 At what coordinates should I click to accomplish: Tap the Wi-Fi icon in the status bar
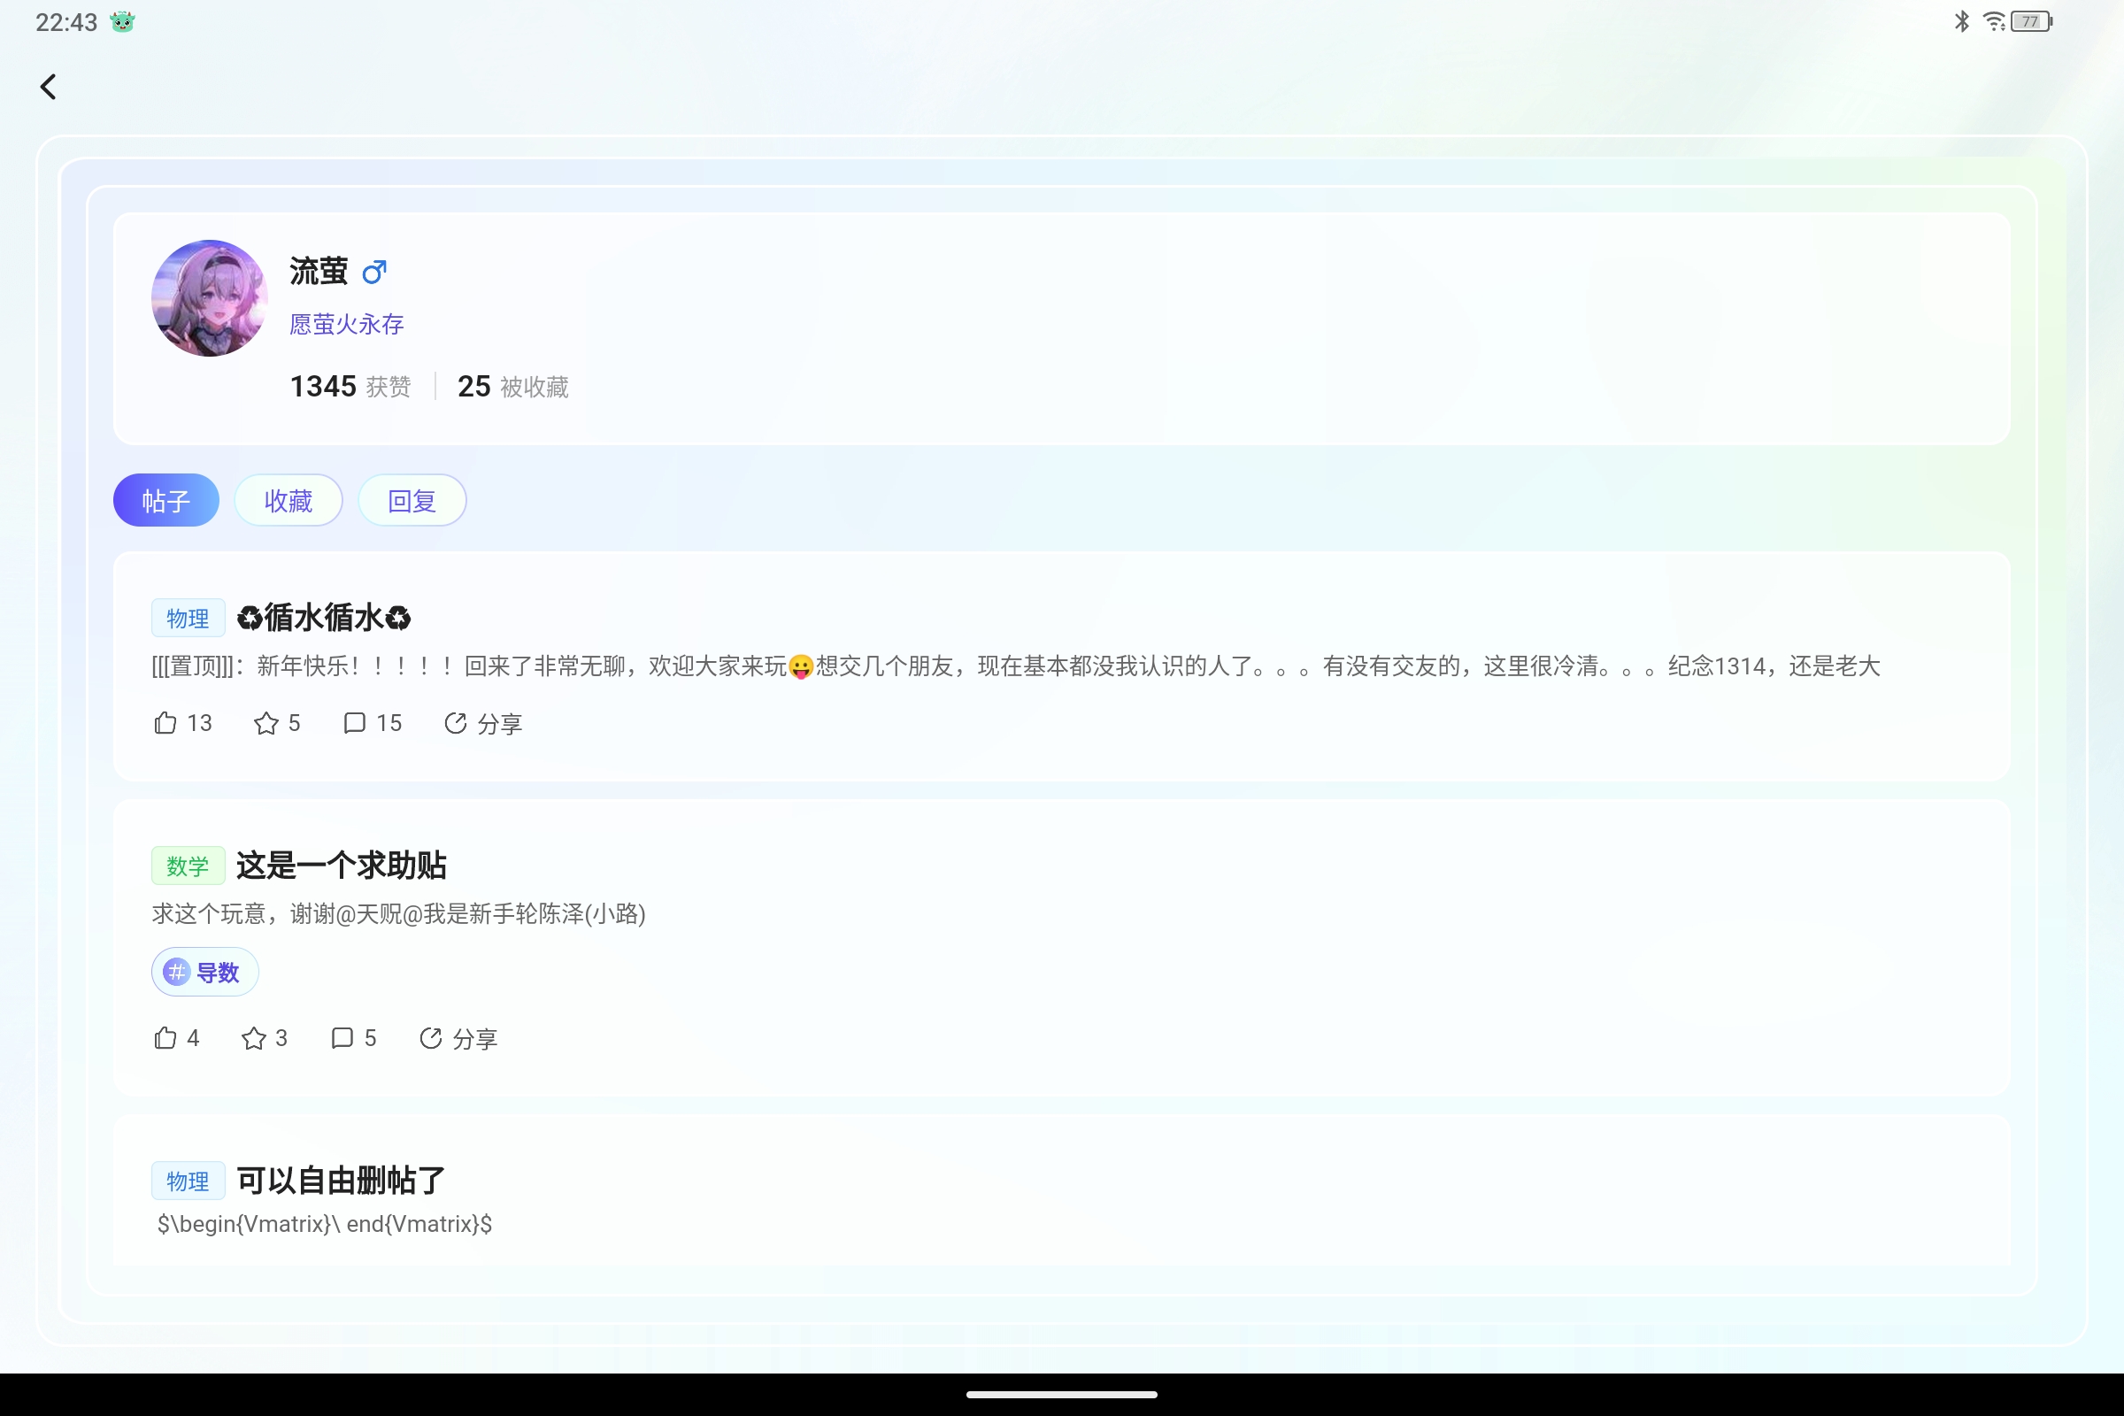tap(1992, 20)
